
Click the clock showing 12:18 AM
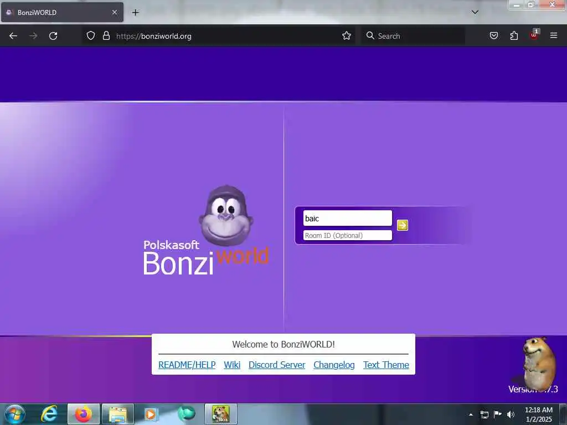coord(539,414)
